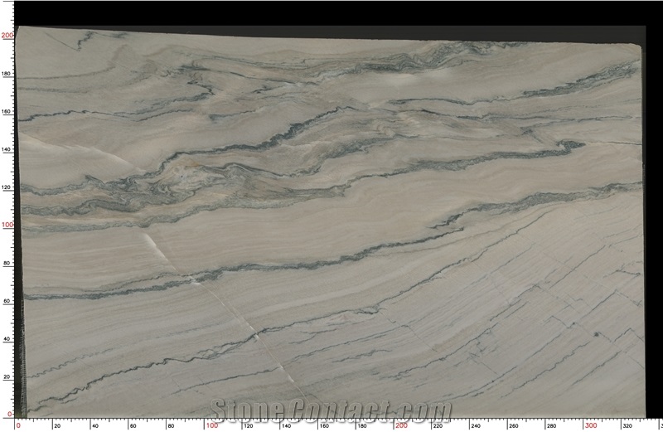The width and height of the screenshot is (663, 432).
Task: Click the marble slab photo
Action: click(330, 222)
